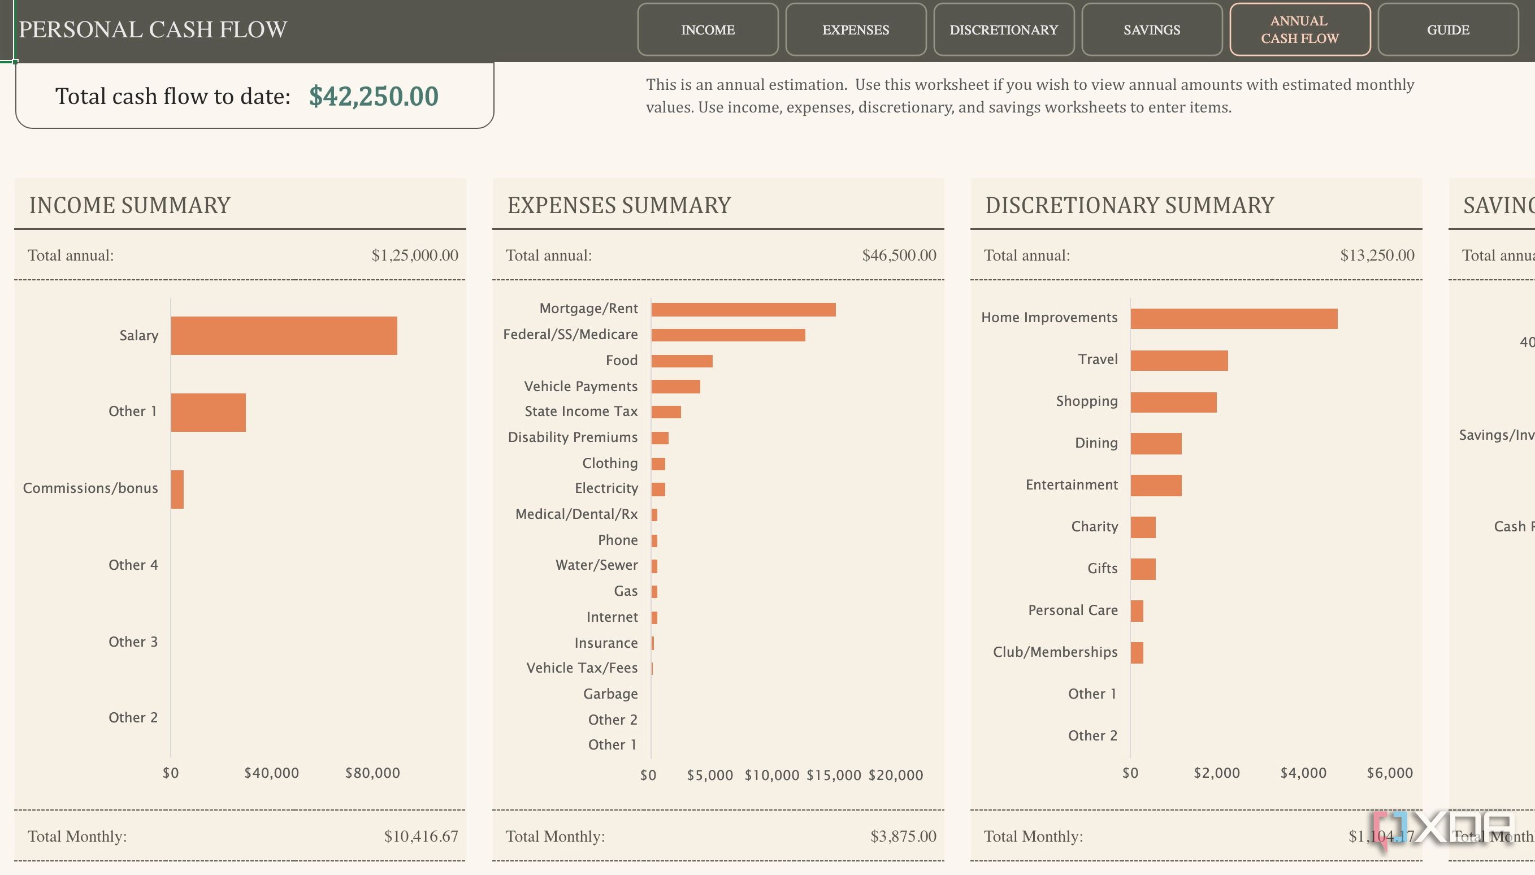This screenshot has width=1535, height=875.
Task: Click Discretionary total annual $13,250.00
Action: pyautogui.click(x=1377, y=255)
